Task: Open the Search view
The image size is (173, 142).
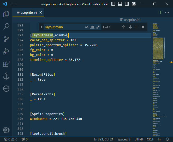Action: pyautogui.click(x=6, y=26)
